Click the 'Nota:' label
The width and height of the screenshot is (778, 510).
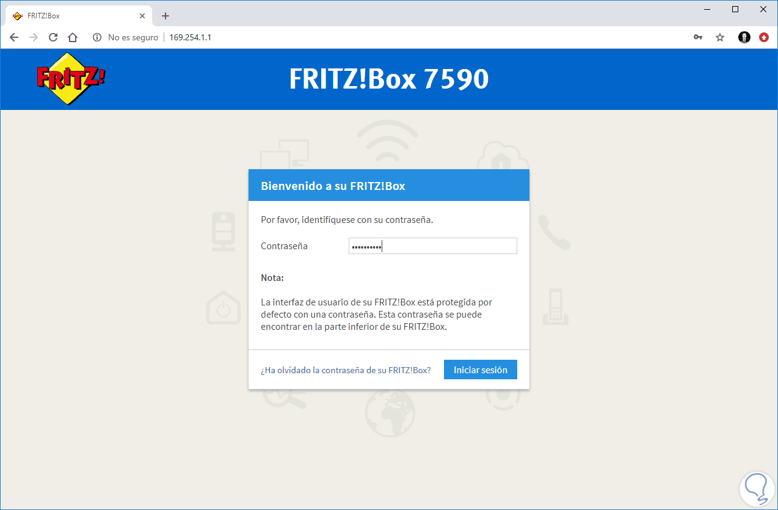coord(272,278)
